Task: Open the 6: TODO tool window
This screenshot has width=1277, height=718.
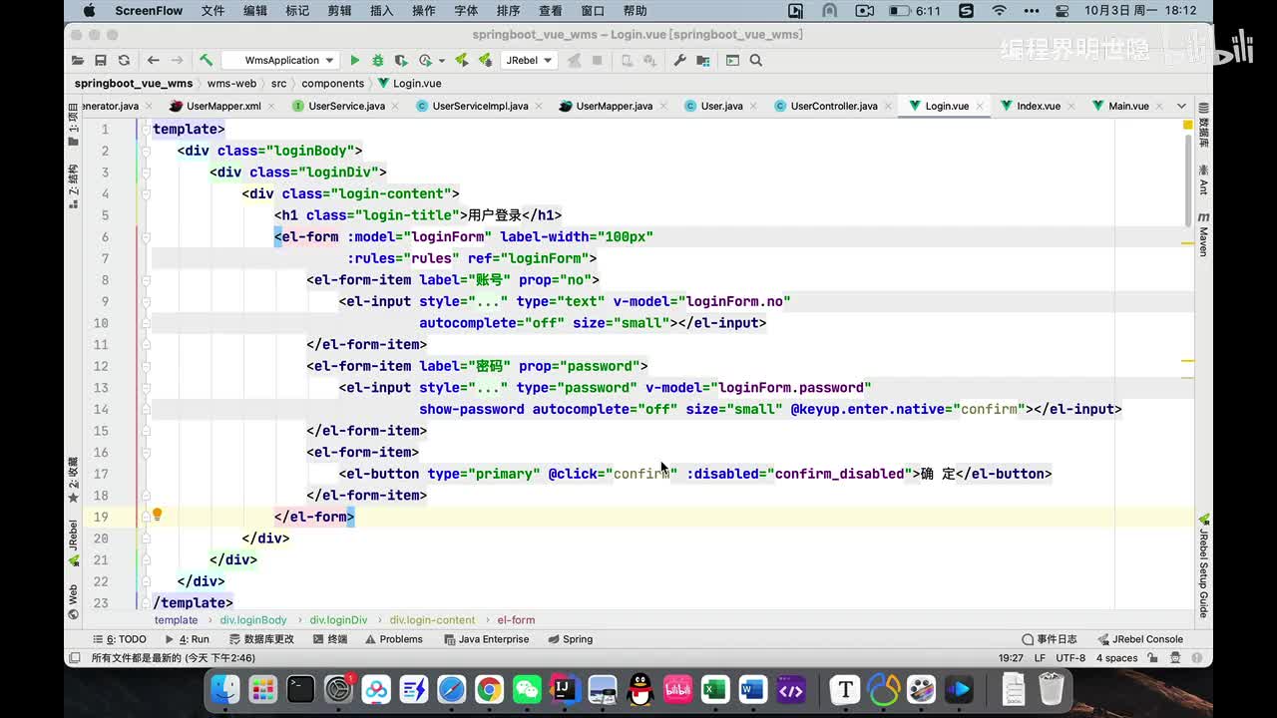Action: tap(119, 639)
